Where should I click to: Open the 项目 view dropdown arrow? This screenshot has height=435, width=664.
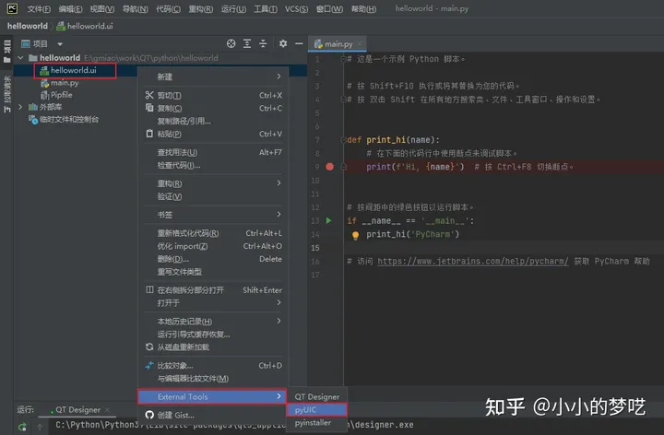click(x=60, y=44)
